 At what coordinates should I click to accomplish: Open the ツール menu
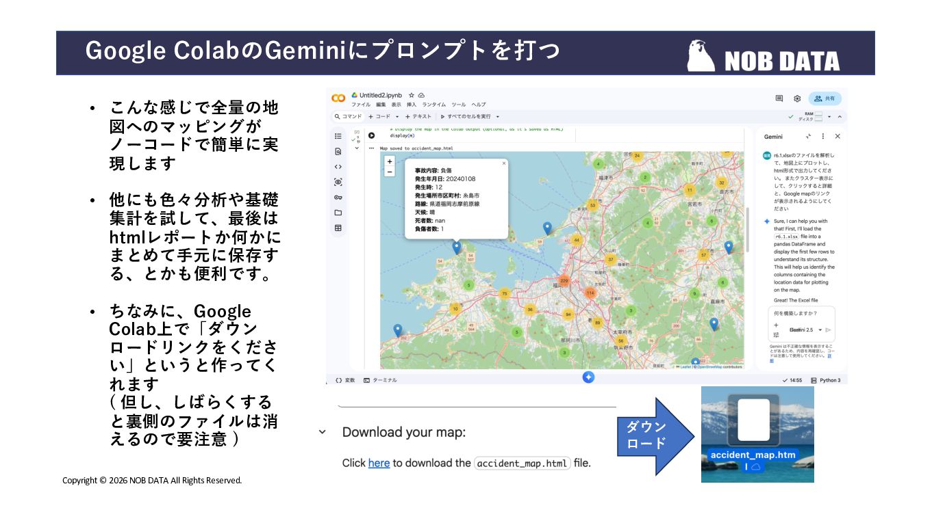[458, 105]
